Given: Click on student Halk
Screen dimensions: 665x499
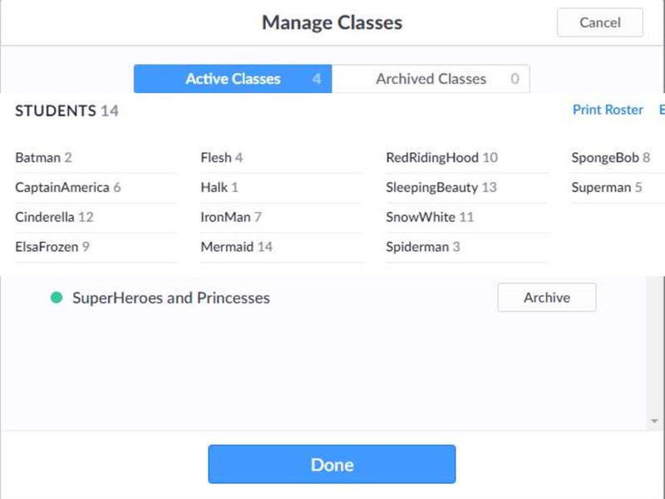Looking at the screenshot, I should coord(214,187).
